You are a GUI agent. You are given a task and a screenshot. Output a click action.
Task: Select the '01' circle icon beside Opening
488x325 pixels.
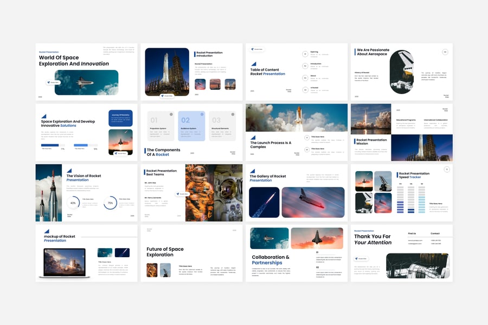305,54
